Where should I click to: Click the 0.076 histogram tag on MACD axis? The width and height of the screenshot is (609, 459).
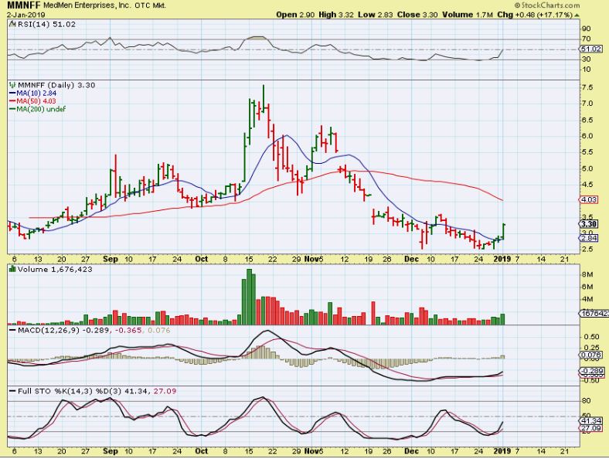click(591, 355)
